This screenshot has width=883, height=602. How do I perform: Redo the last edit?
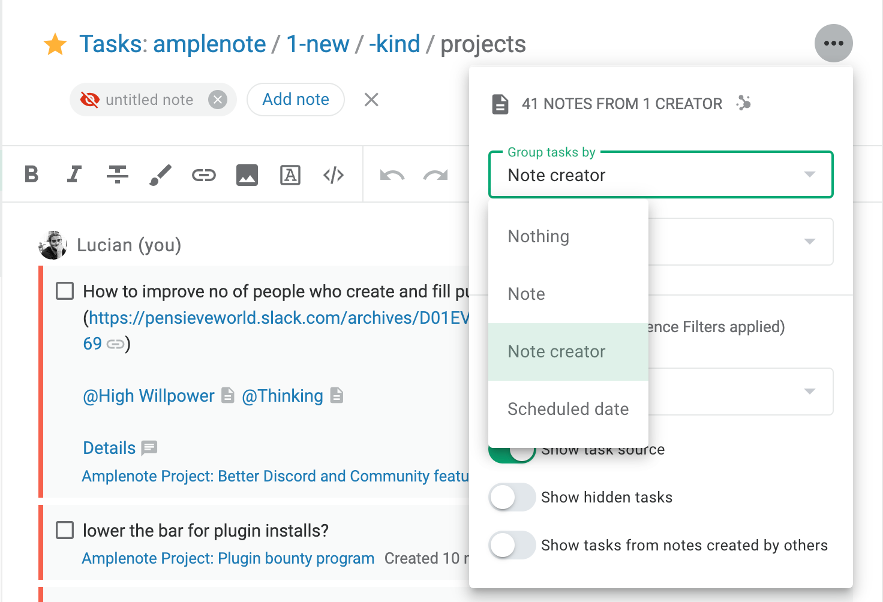tap(436, 175)
